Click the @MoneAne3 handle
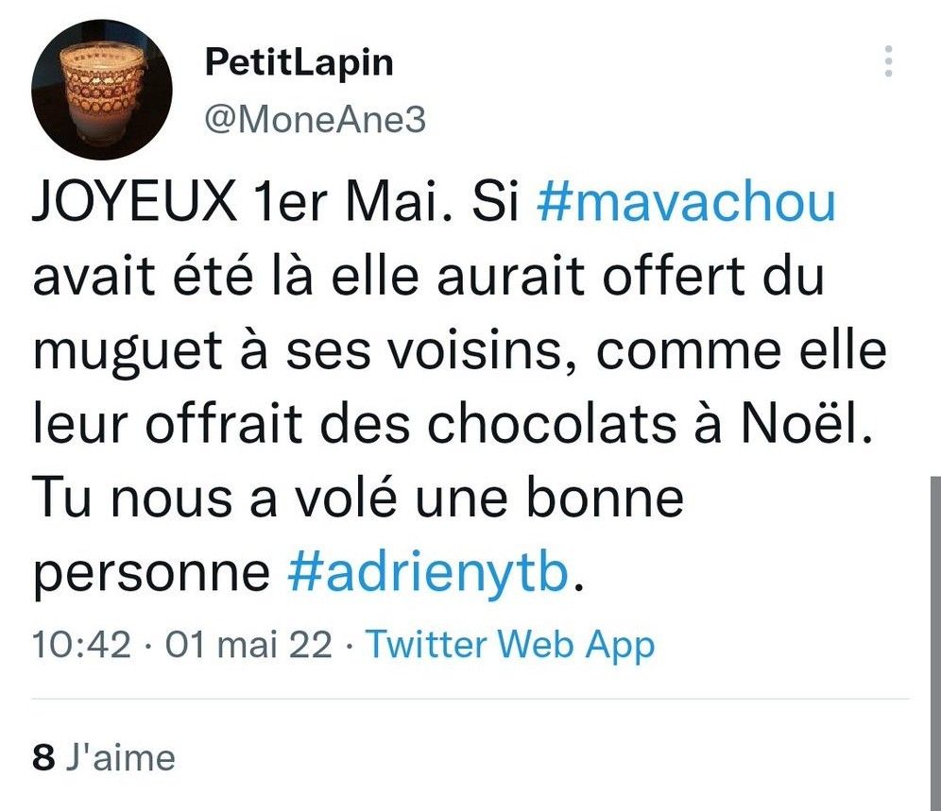Image resolution: width=941 pixels, height=811 pixels. (x=316, y=121)
